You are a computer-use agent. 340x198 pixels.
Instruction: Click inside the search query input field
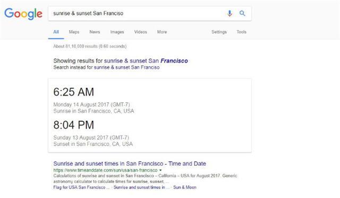[137, 13]
